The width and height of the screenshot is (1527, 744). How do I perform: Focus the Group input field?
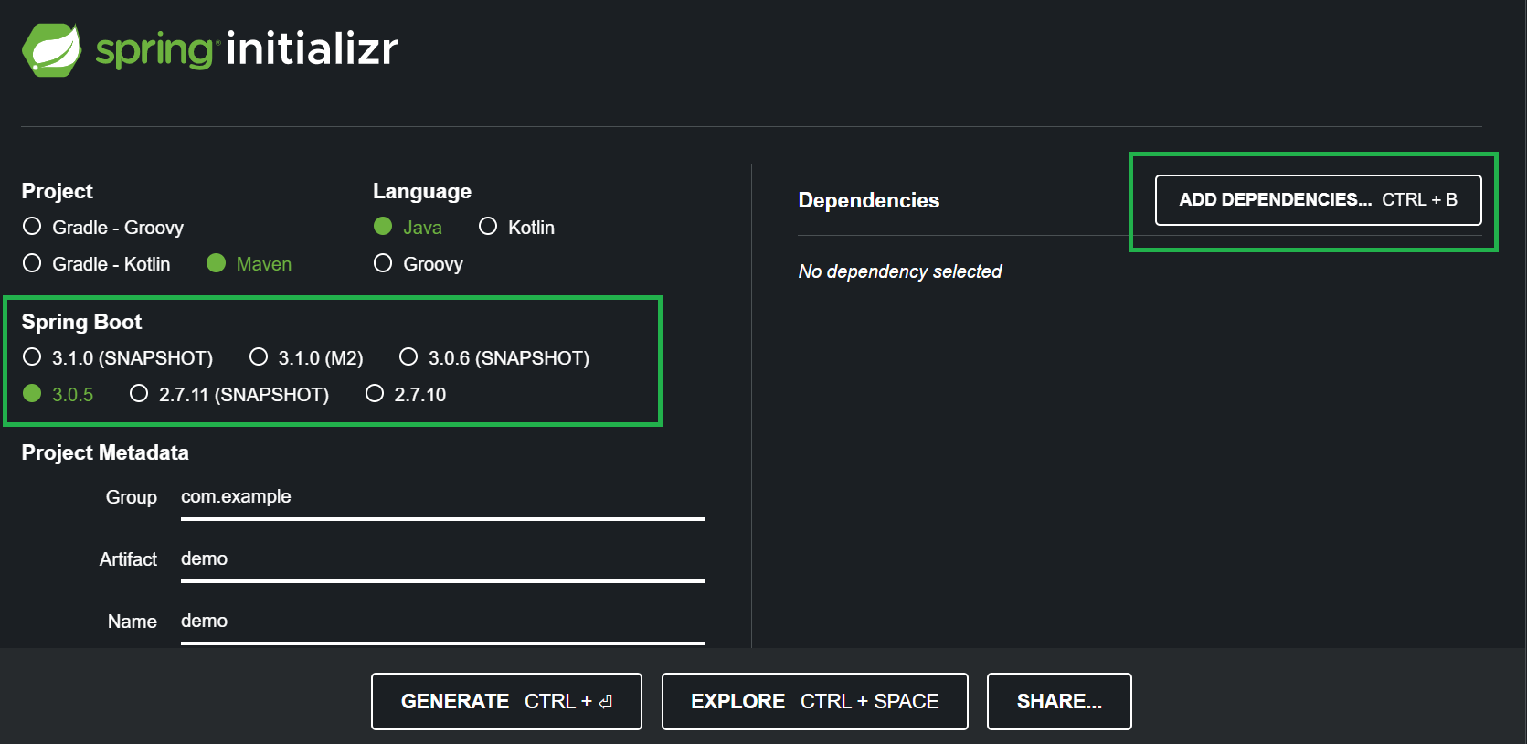point(442,497)
